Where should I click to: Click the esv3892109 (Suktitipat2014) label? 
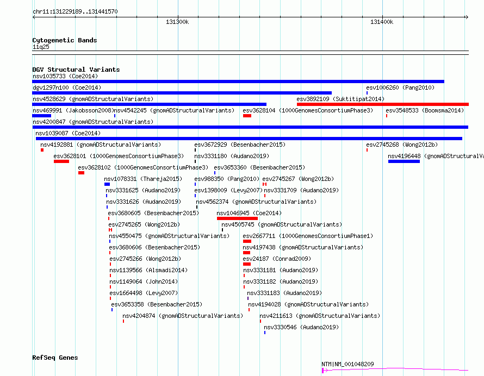pos(340,99)
